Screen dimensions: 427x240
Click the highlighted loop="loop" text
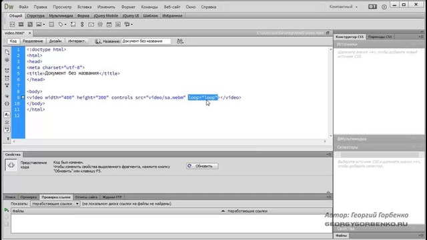[x=203, y=97]
